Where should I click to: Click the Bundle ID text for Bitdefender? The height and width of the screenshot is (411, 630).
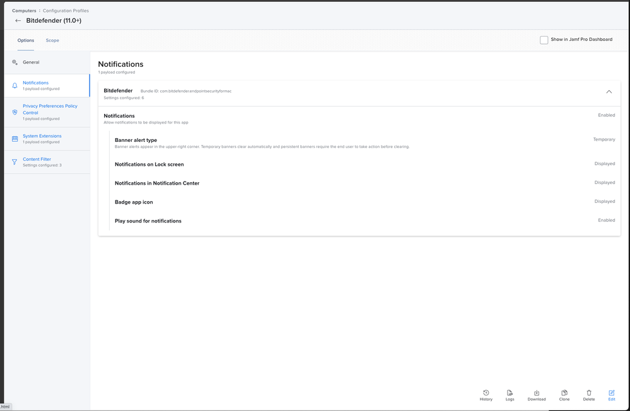tap(186, 91)
